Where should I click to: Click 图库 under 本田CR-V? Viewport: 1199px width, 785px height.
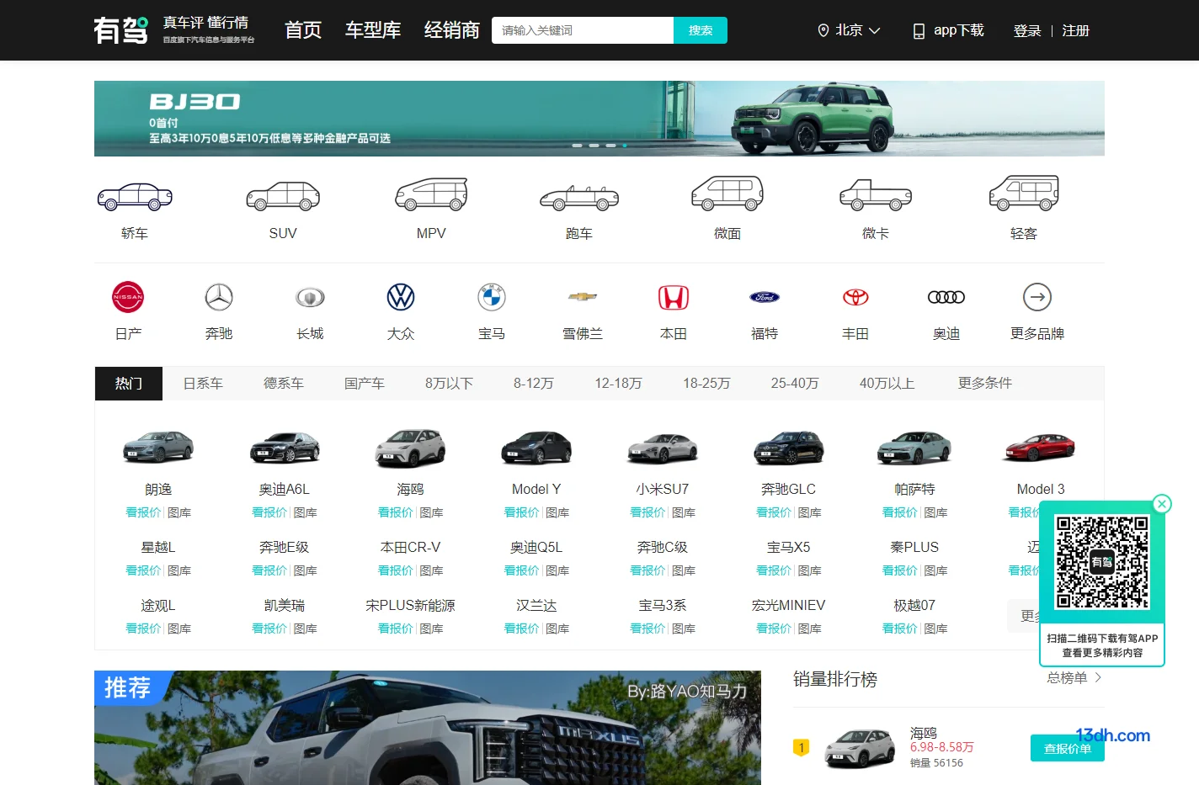(x=432, y=570)
